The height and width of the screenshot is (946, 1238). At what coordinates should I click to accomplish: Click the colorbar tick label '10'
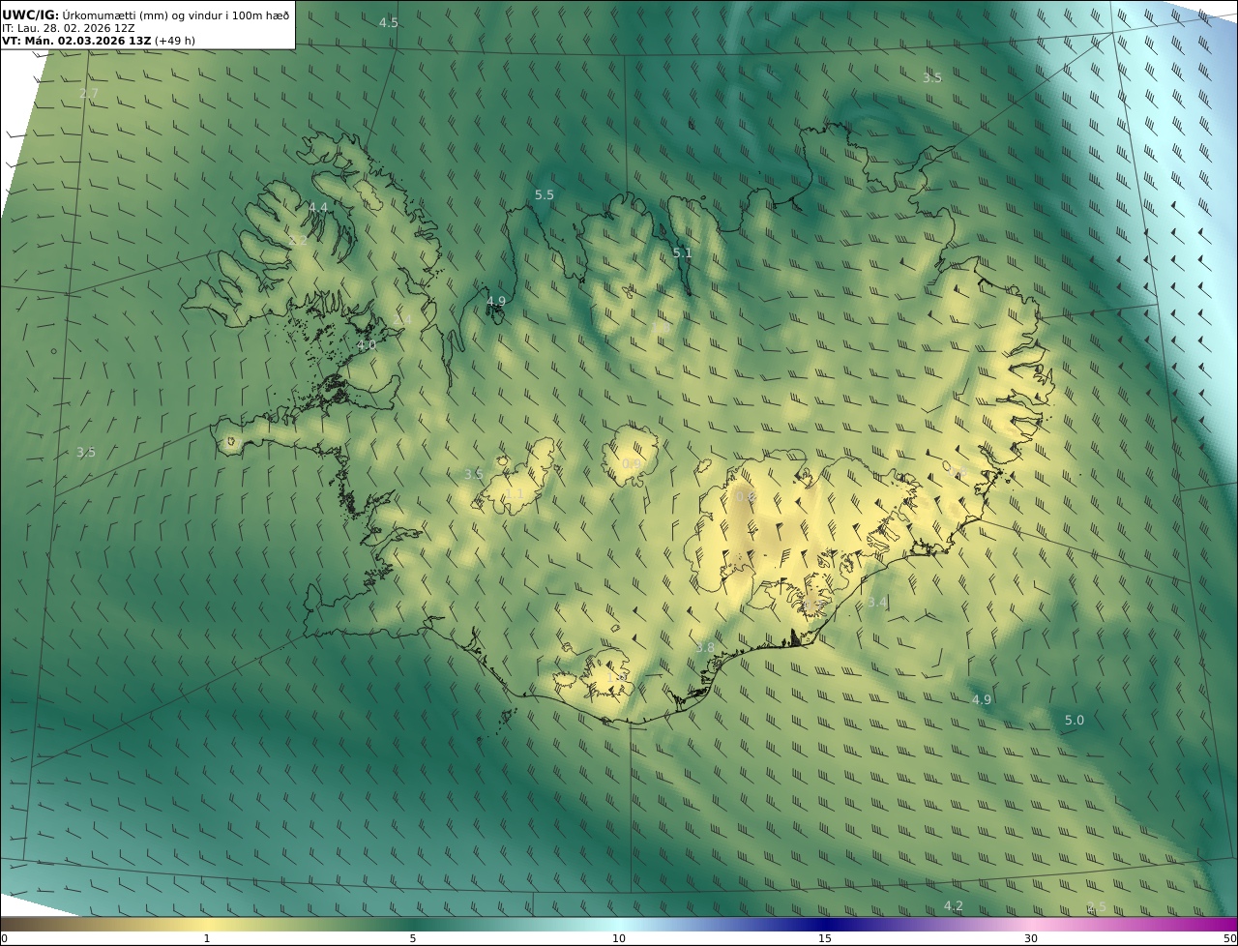(x=619, y=938)
